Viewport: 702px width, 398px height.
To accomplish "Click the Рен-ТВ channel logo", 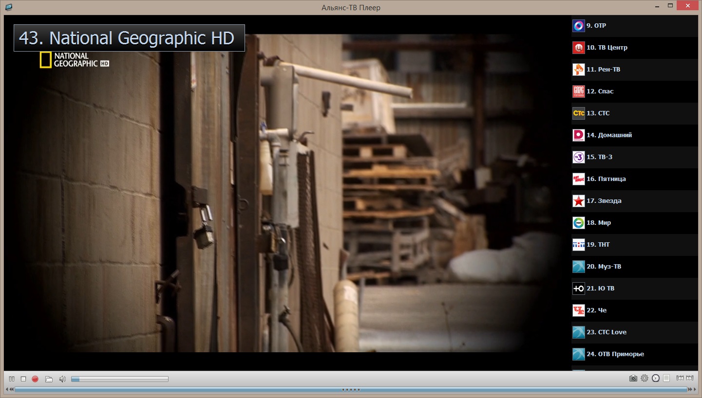I will coord(578,70).
